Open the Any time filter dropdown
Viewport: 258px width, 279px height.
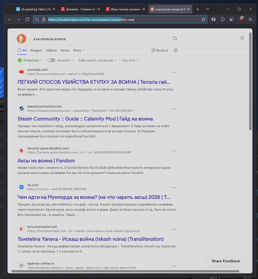coord(130,60)
